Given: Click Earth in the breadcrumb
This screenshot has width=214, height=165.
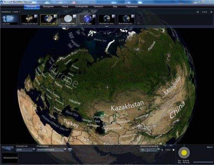Looking at the screenshot, I should tap(16, 12).
